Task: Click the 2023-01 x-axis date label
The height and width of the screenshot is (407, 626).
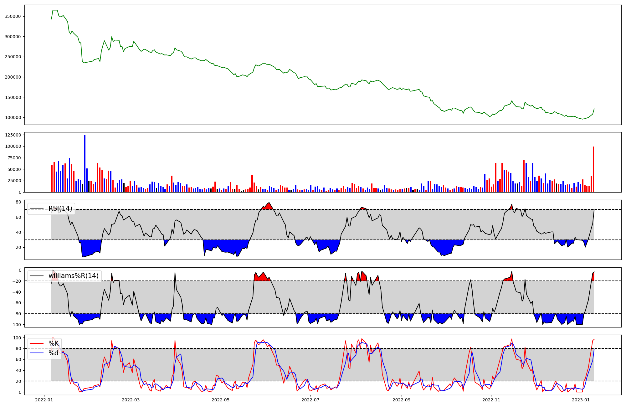Action: tap(581, 400)
